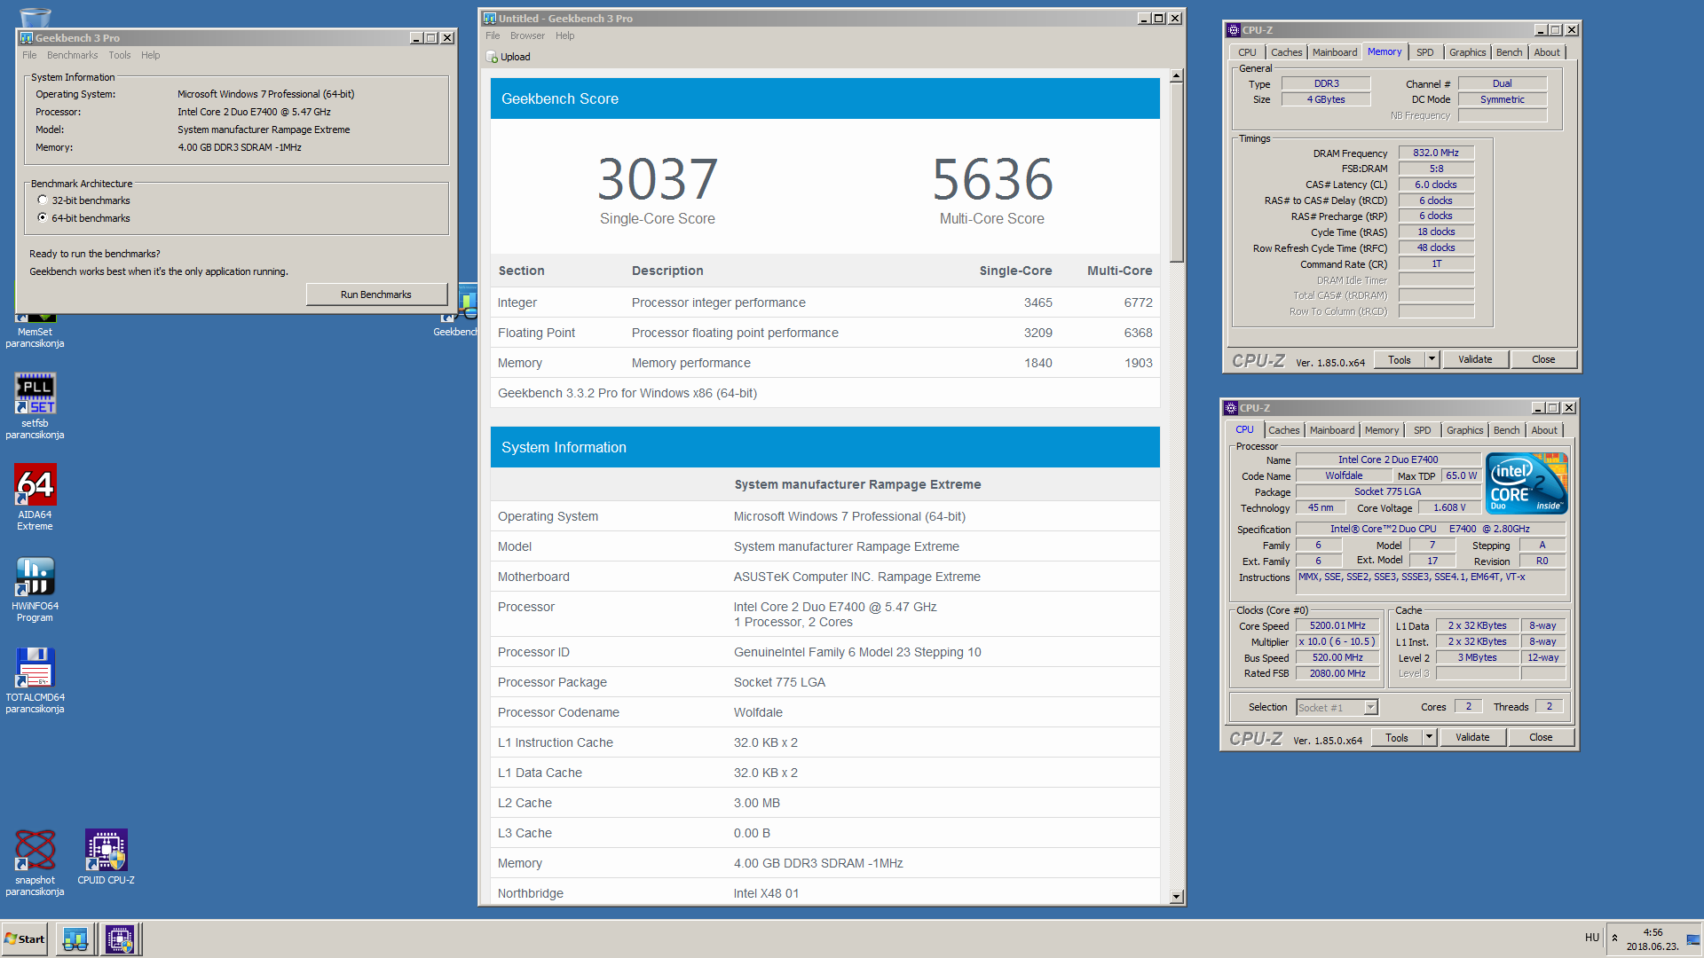Click Close button in lower CPU-Z
This screenshot has width=1704, height=958.
coord(1541,737)
